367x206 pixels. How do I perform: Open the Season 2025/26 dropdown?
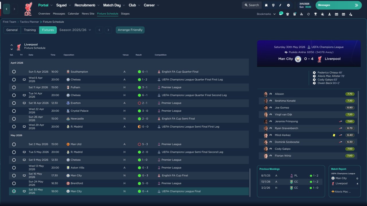pyautogui.click(x=75, y=30)
